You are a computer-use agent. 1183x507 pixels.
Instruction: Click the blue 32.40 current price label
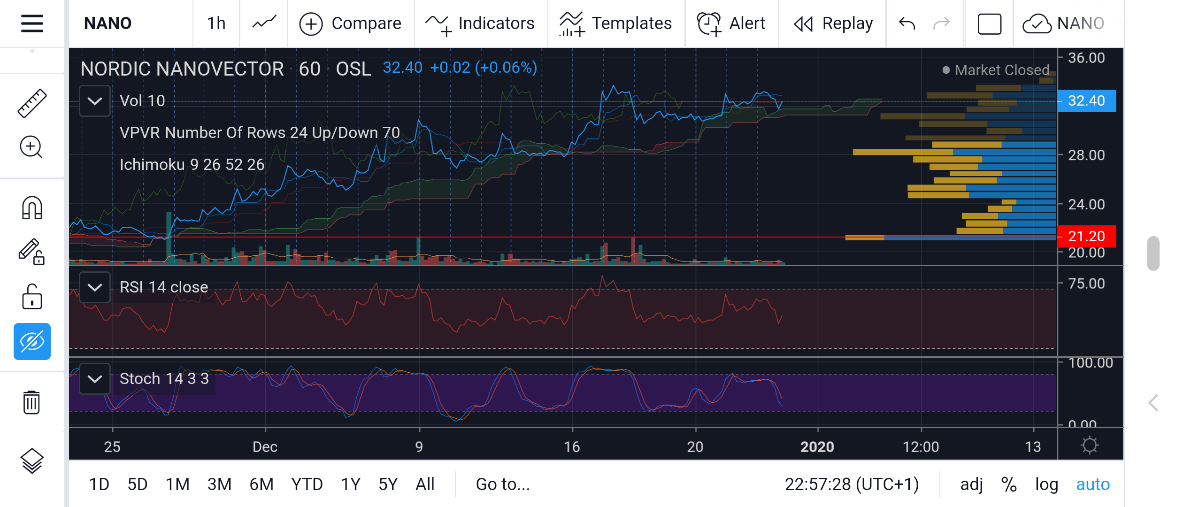pyautogui.click(x=1086, y=101)
